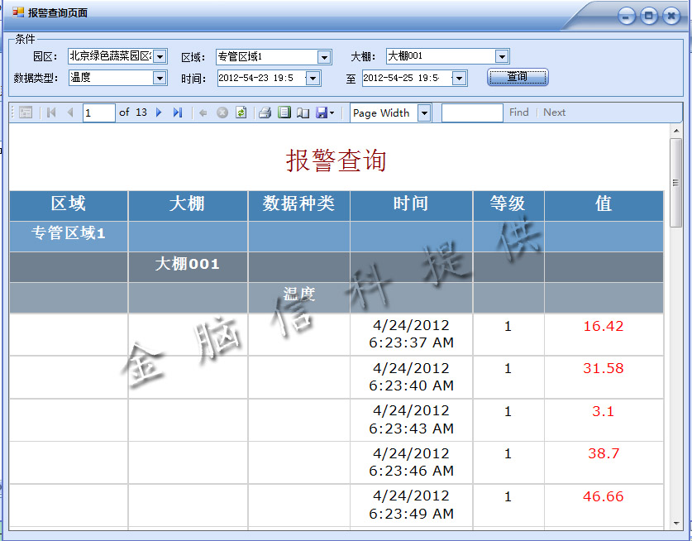Click the Find link in toolbar
The width and height of the screenshot is (692, 541).
pyautogui.click(x=518, y=113)
